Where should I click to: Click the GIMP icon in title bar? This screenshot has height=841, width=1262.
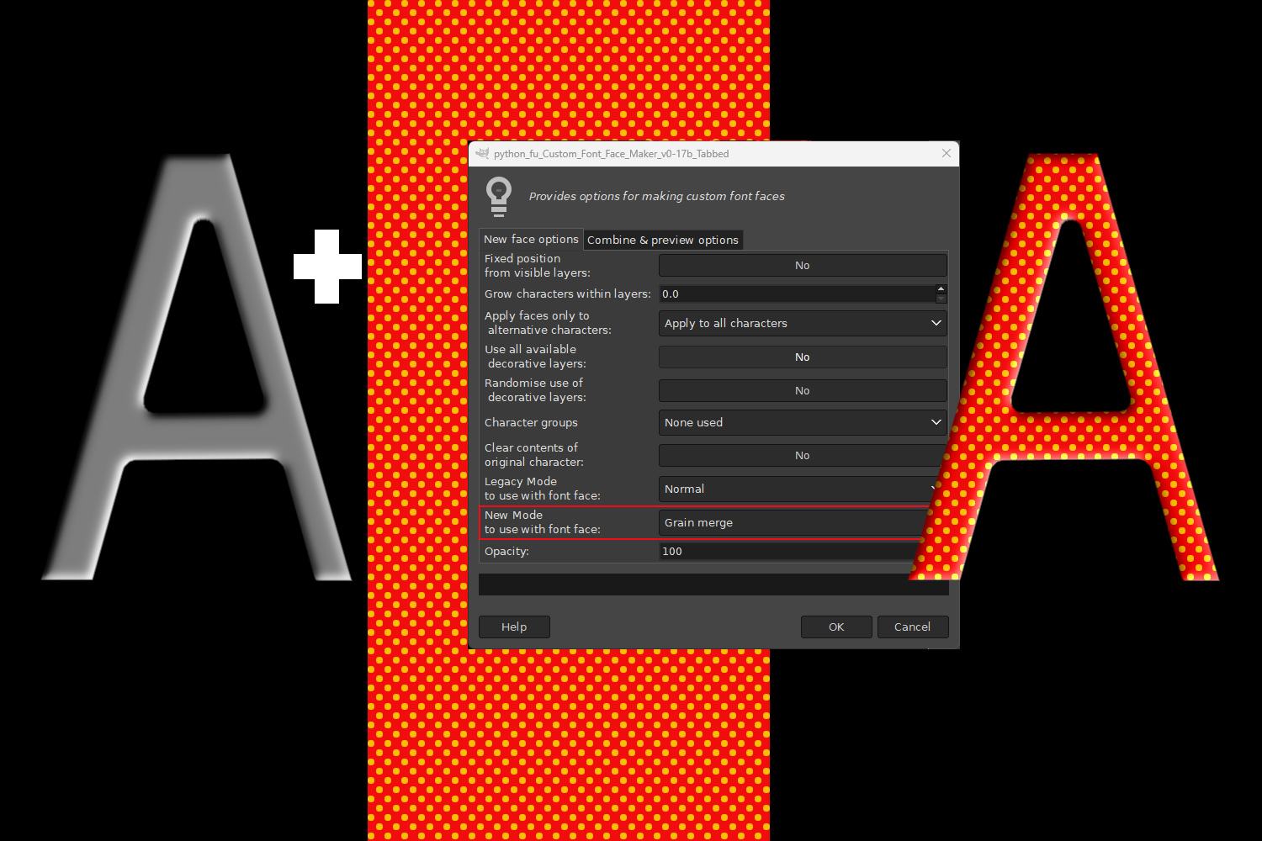click(x=482, y=153)
